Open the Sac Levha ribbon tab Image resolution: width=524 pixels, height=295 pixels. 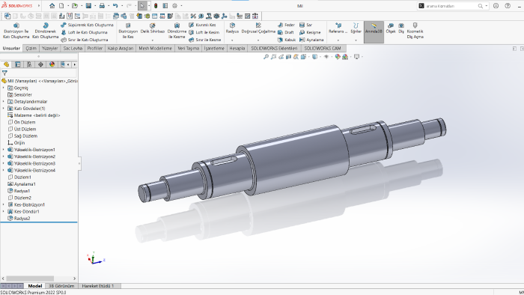point(73,49)
